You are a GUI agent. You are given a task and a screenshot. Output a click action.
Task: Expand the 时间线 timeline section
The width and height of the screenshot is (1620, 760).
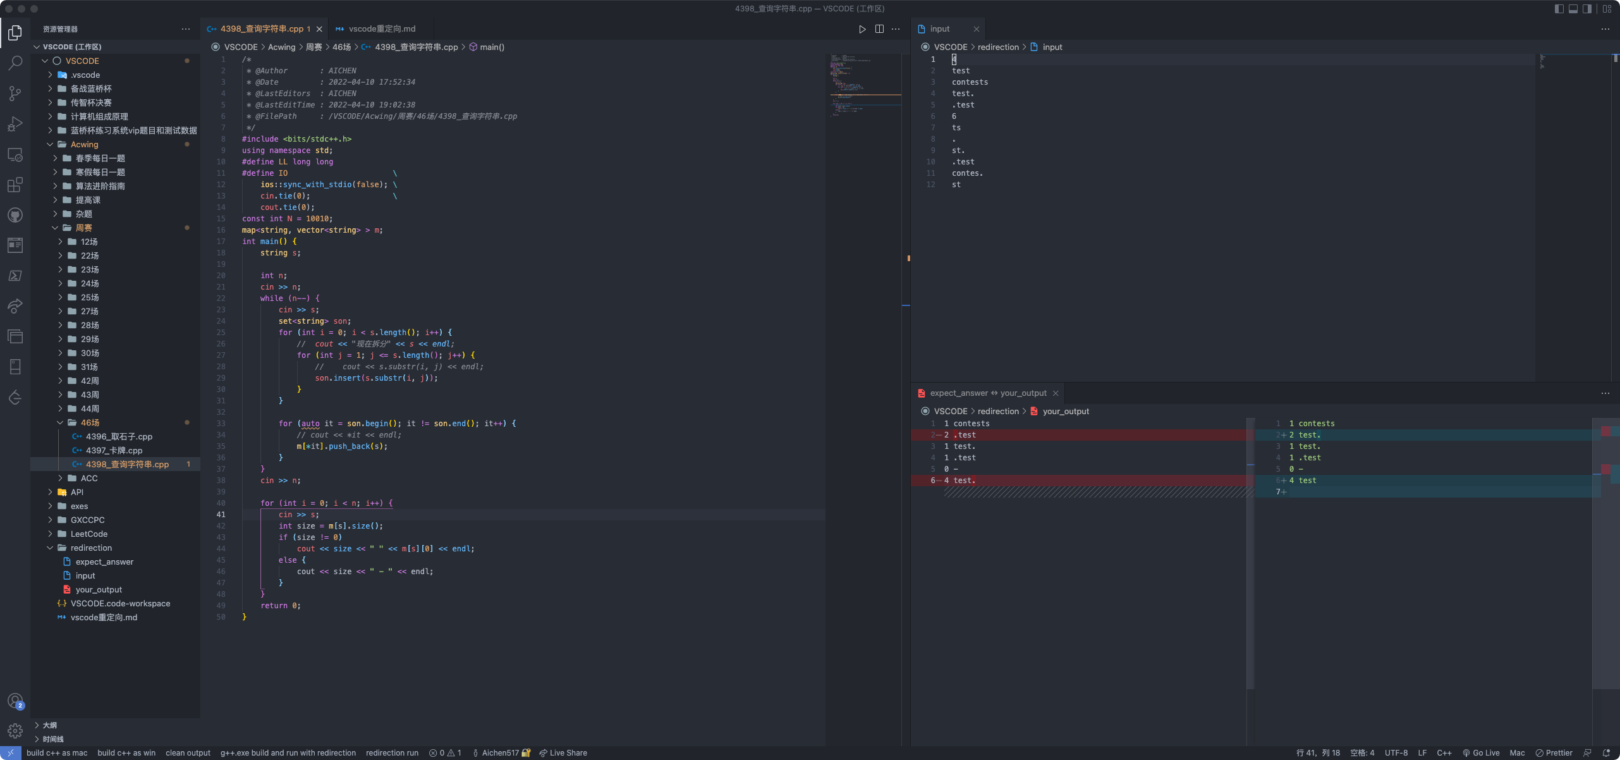(x=115, y=739)
